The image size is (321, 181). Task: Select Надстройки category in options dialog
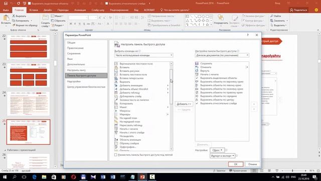click(x=86, y=81)
